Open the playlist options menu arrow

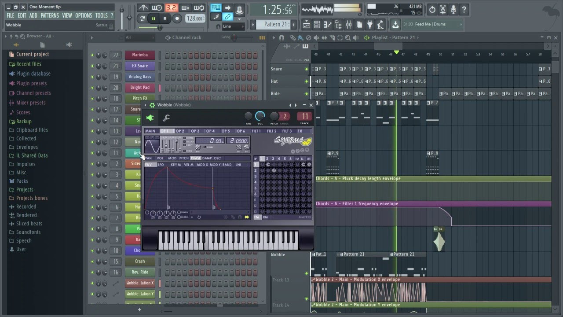tap(274, 38)
